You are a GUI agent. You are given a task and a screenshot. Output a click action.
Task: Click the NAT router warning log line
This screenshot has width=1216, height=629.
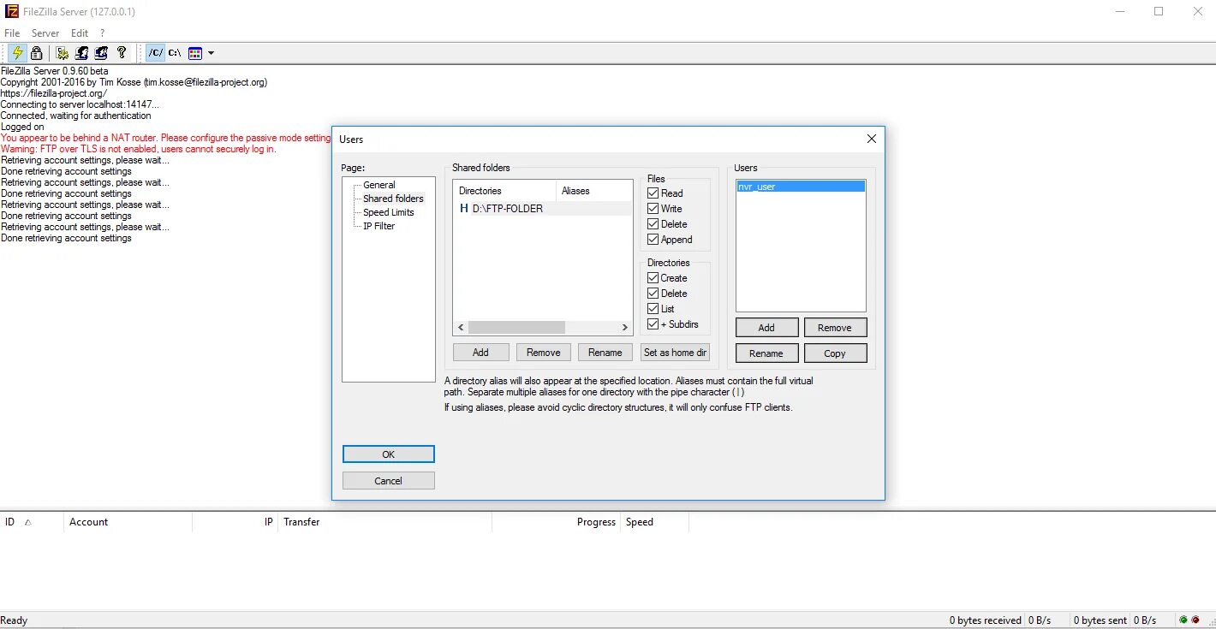tap(166, 138)
